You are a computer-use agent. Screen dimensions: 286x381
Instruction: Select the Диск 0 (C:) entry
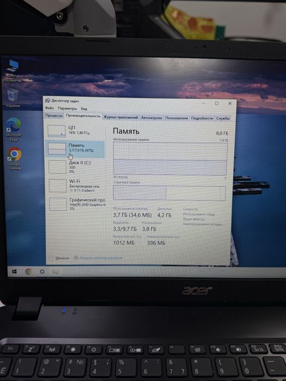[76, 167]
